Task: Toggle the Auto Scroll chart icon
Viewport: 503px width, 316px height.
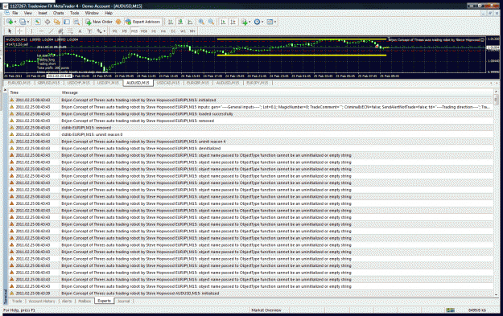Action: (223, 22)
